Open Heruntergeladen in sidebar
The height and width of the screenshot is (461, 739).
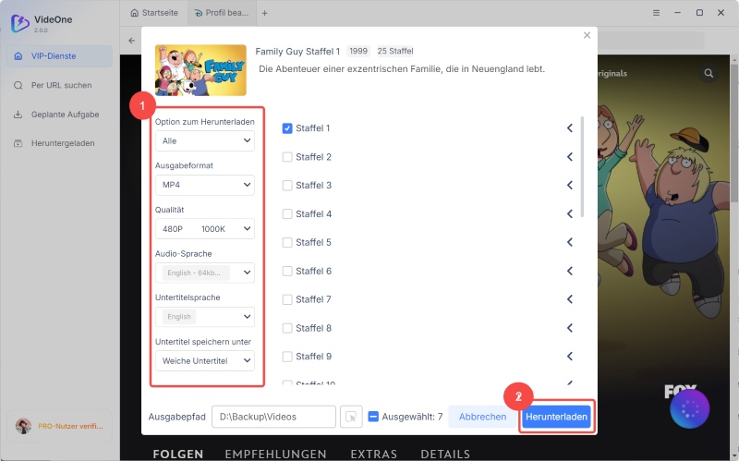(x=59, y=143)
